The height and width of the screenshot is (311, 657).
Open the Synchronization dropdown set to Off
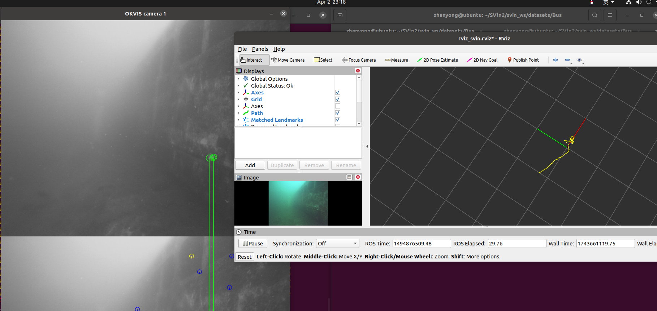pos(338,244)
